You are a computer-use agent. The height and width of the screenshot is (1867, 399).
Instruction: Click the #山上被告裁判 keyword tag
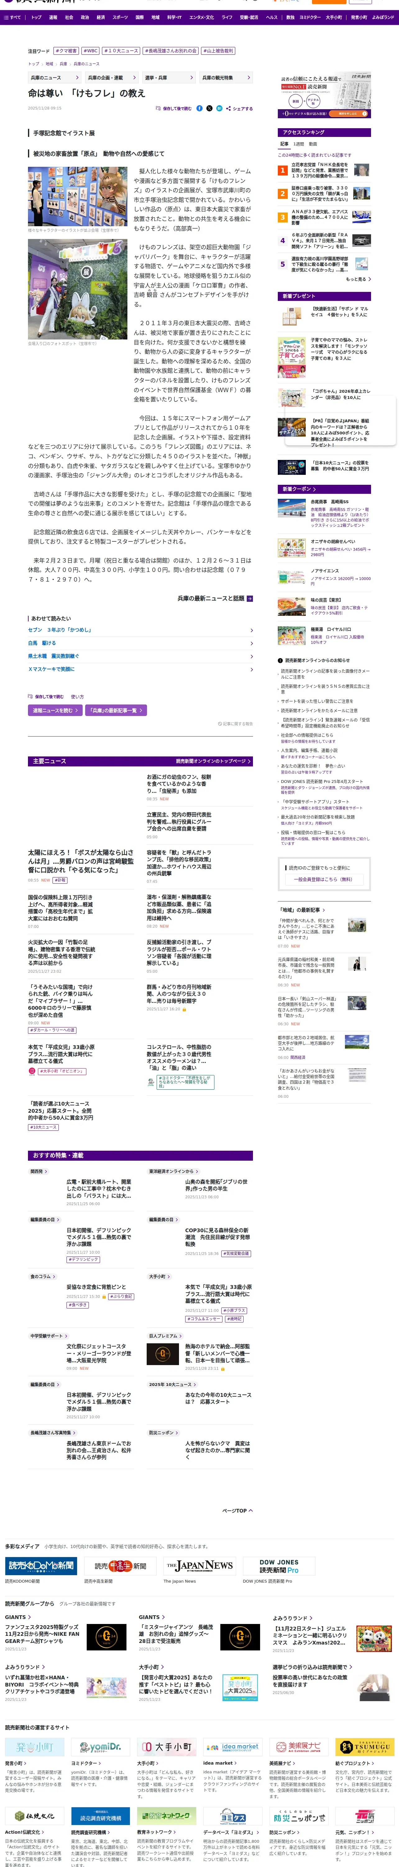218,51
